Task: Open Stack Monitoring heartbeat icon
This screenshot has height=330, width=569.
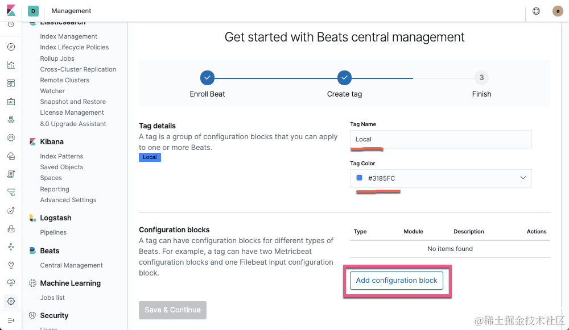Action: pyautogui.click(x=11, y=283)
